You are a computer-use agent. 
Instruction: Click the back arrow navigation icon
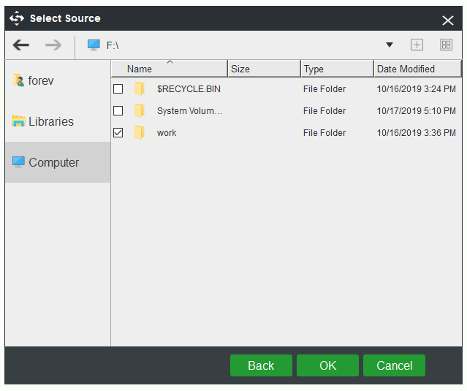21,45
